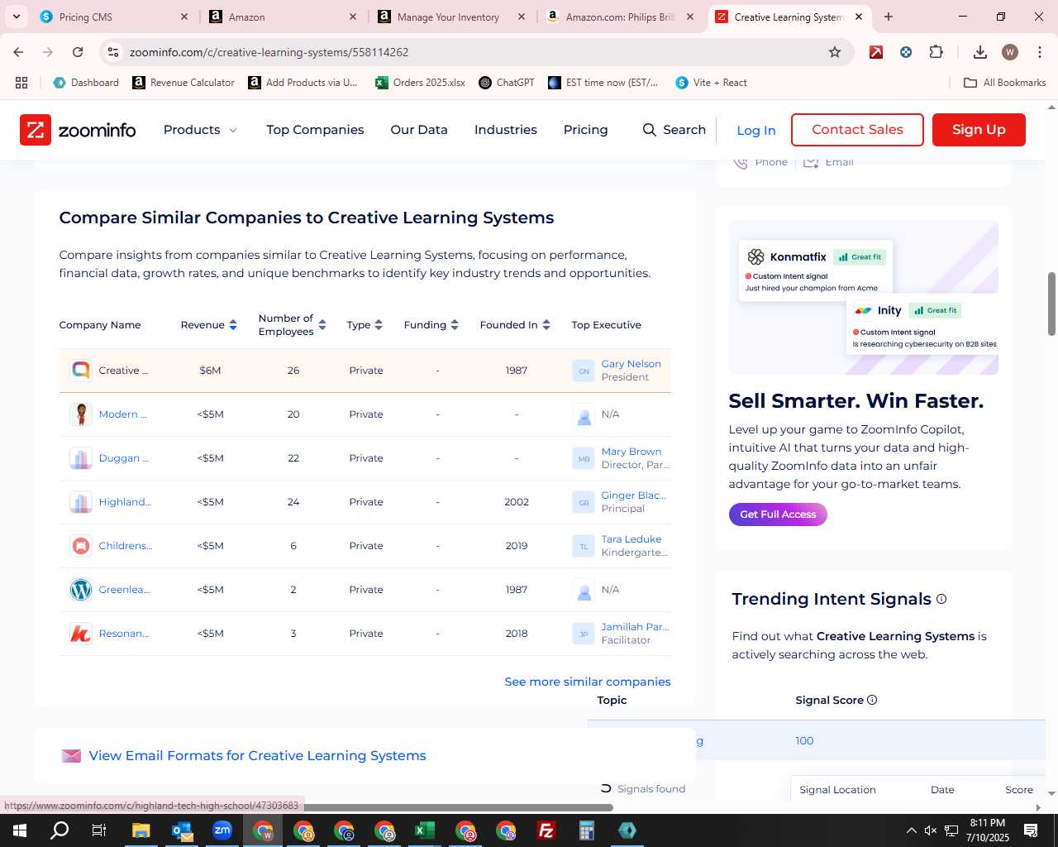Switch to the Manage Your Inventory tab

451,17
